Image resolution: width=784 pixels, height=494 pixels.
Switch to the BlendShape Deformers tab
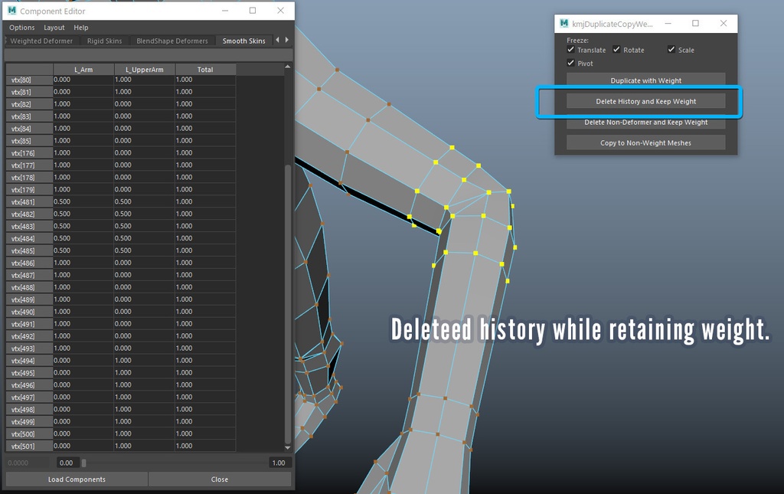coord(172,41)
